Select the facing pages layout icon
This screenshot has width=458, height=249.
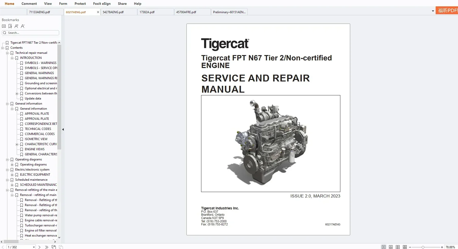point(398,247)
